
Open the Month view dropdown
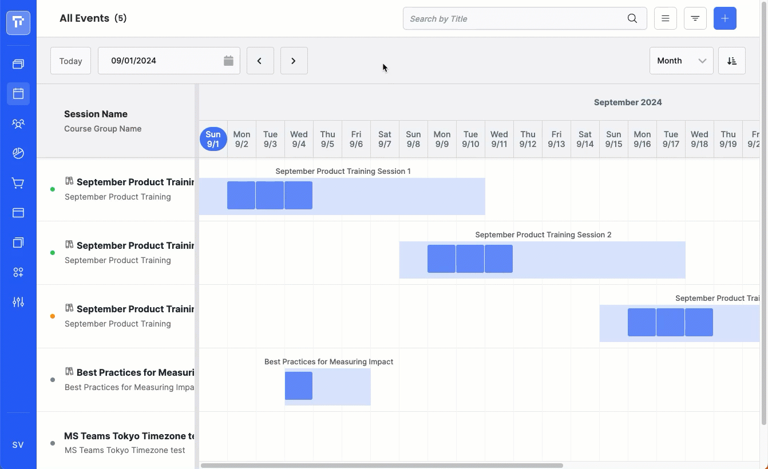point(681,61)
